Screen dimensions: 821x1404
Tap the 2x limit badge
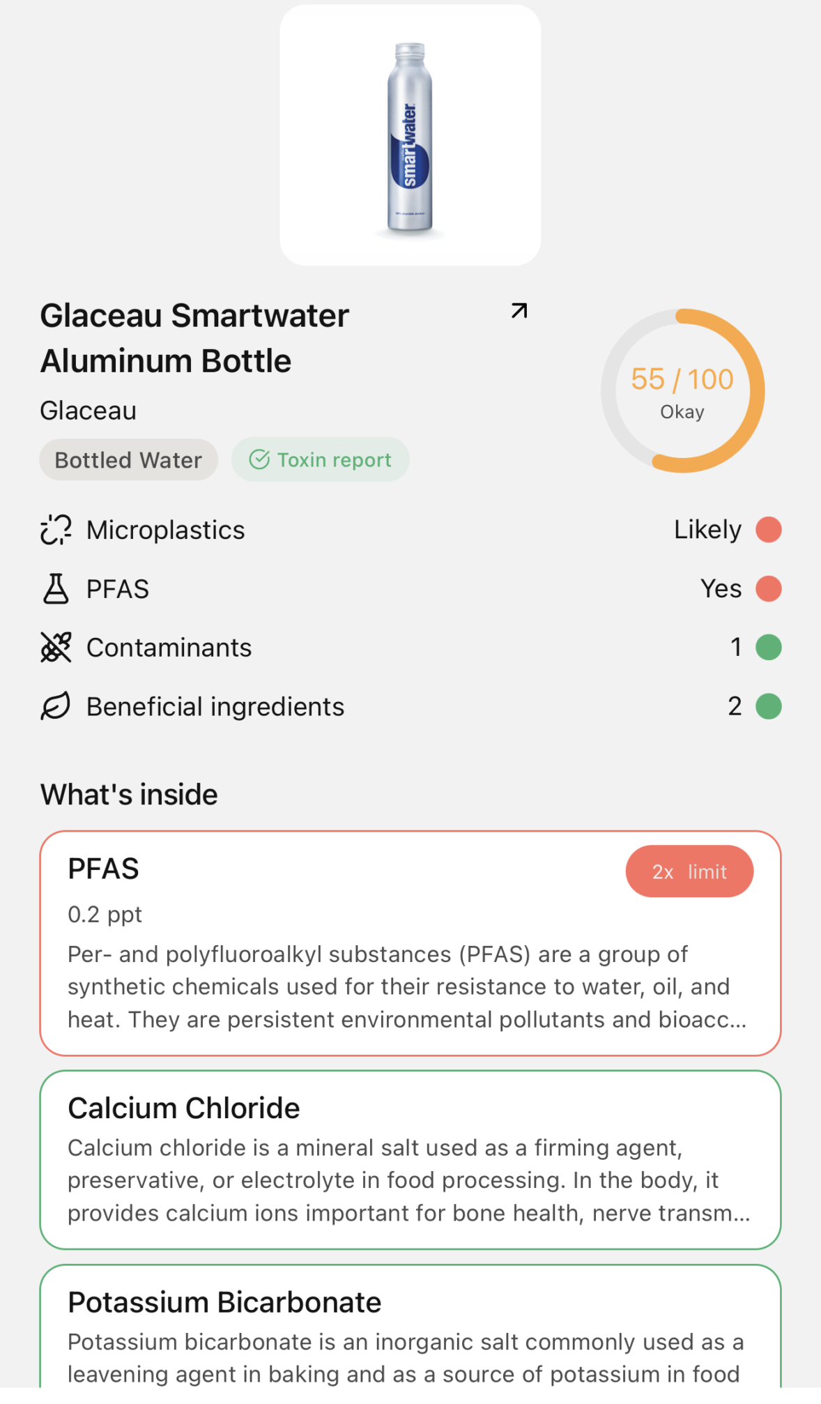point(689,871)
